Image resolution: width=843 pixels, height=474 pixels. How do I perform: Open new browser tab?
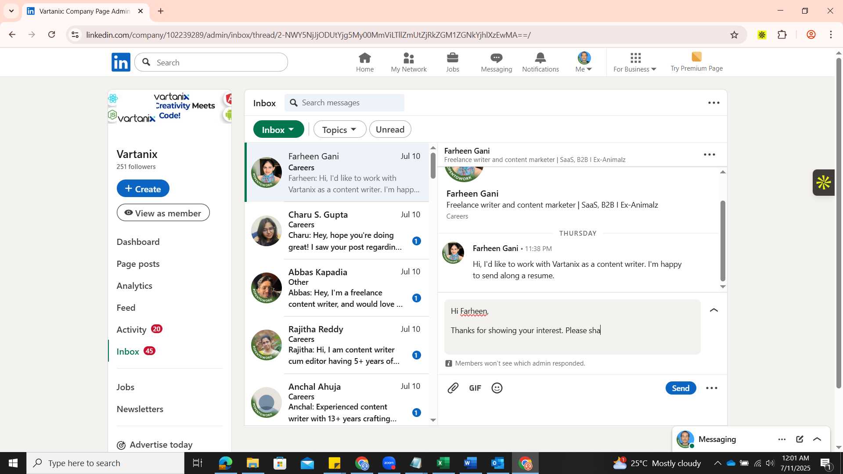[161, 11]
